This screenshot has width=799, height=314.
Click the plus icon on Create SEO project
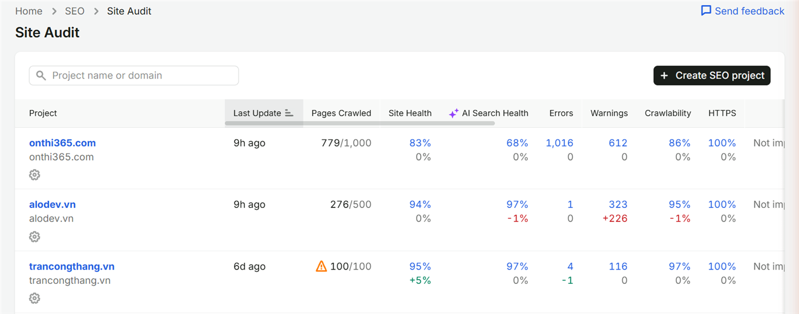coord(664,76)
